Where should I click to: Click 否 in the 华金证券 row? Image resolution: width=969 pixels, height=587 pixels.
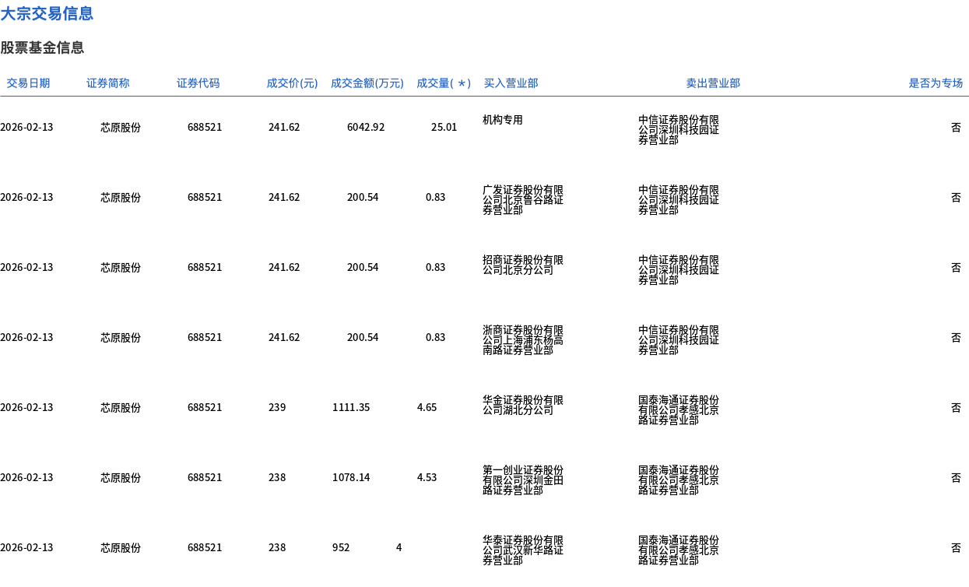(x=956, y=407)
